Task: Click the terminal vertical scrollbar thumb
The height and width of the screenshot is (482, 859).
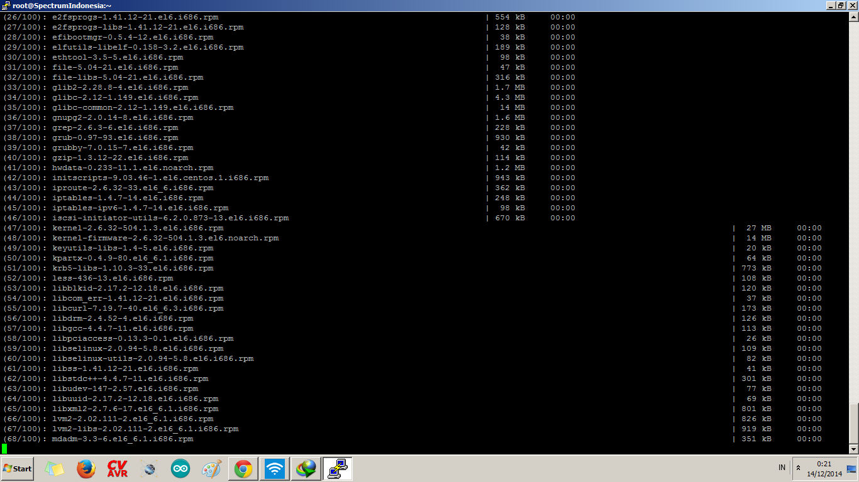Action: pyautogui.click(x=854, y=424)
